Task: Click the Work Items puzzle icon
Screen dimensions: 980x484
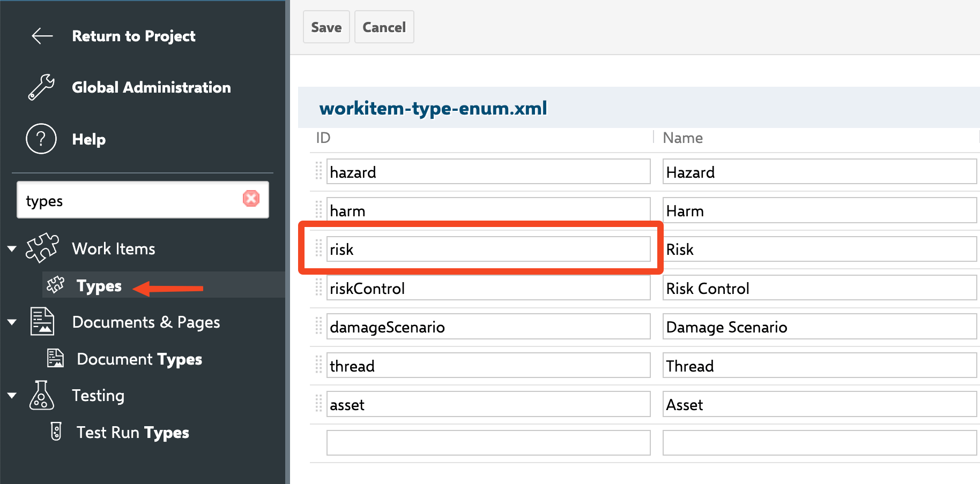Action: (42, 248)
